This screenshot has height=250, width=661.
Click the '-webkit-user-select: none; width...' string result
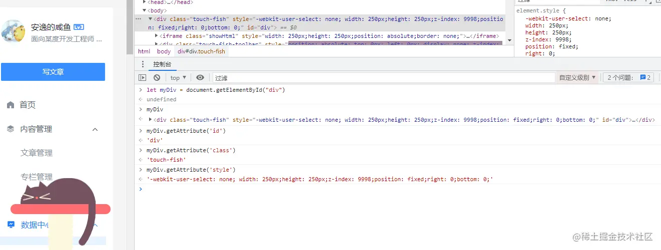(320, 179)
